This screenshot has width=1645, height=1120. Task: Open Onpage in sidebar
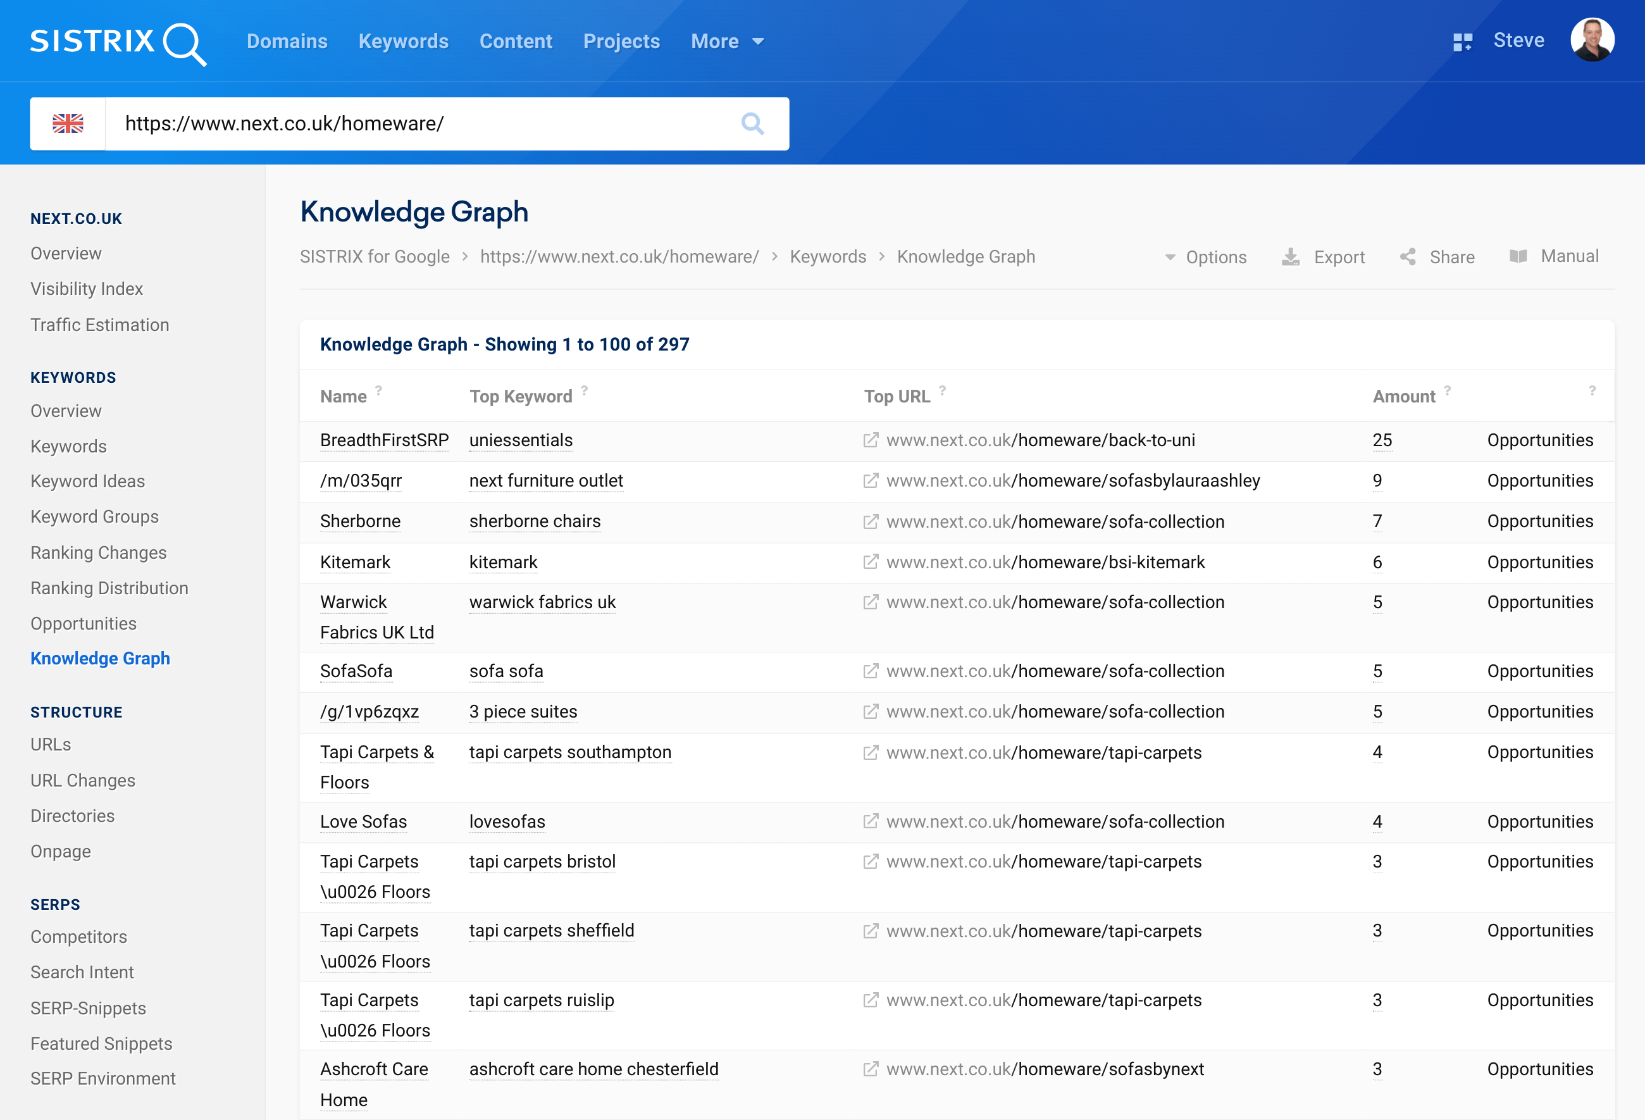(61, 852)
